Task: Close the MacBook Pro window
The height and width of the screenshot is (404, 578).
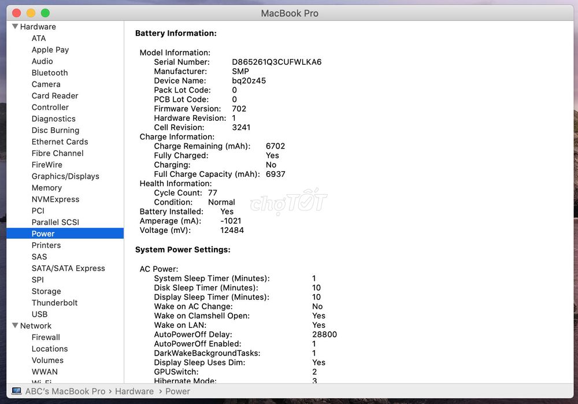Action: coord(17,13)
